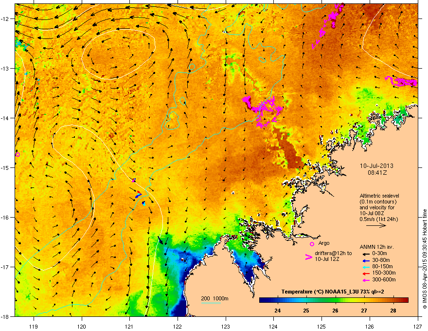Click the colorbar tick label '24'
The width and height of the screenshot is (428, 331).
pos(277,311)
